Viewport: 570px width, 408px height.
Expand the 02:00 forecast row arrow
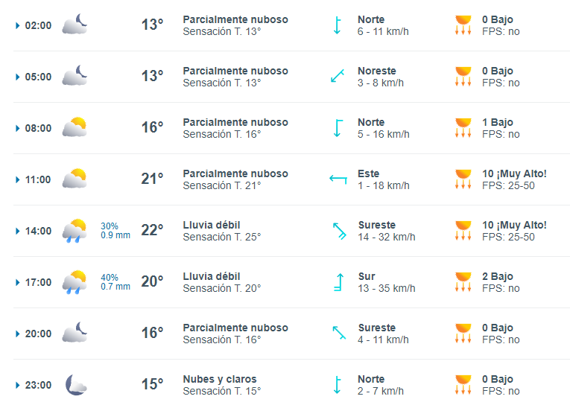coord(17,25)
